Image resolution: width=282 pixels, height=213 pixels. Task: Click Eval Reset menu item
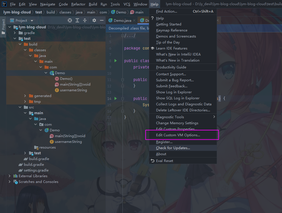pos(183,161)
